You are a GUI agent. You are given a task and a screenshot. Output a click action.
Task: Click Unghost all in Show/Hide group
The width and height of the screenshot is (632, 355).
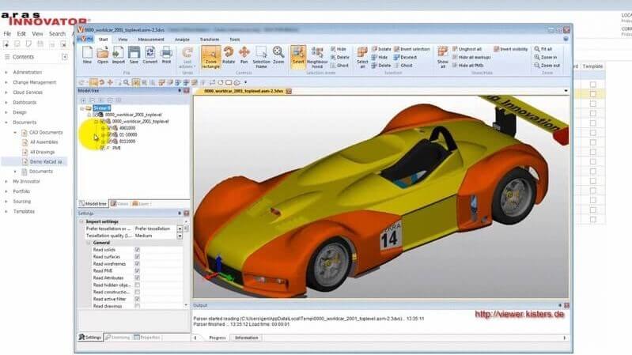[467, 49]
